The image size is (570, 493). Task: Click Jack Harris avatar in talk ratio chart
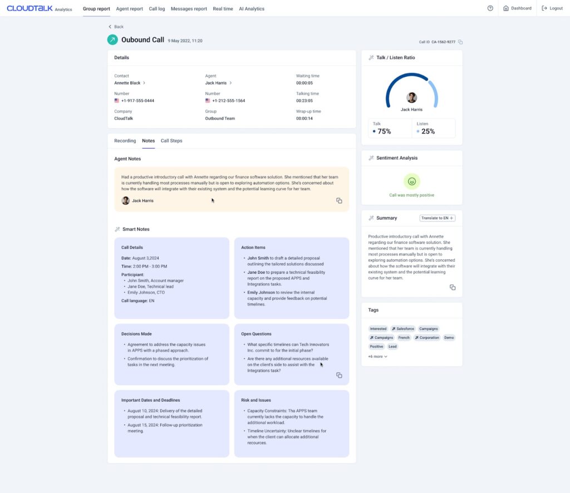click(x=411, y=98)
